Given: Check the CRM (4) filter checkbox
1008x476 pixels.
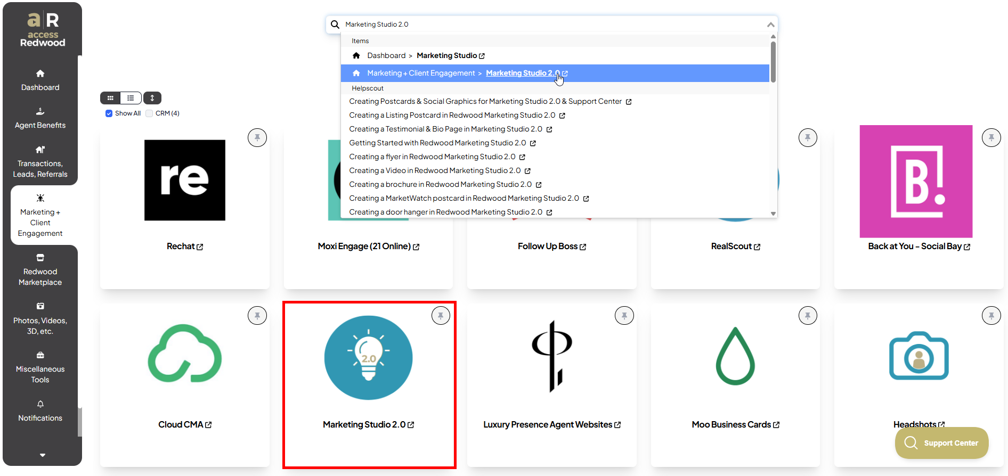Looking at the screenshot, I should point(149,113).
